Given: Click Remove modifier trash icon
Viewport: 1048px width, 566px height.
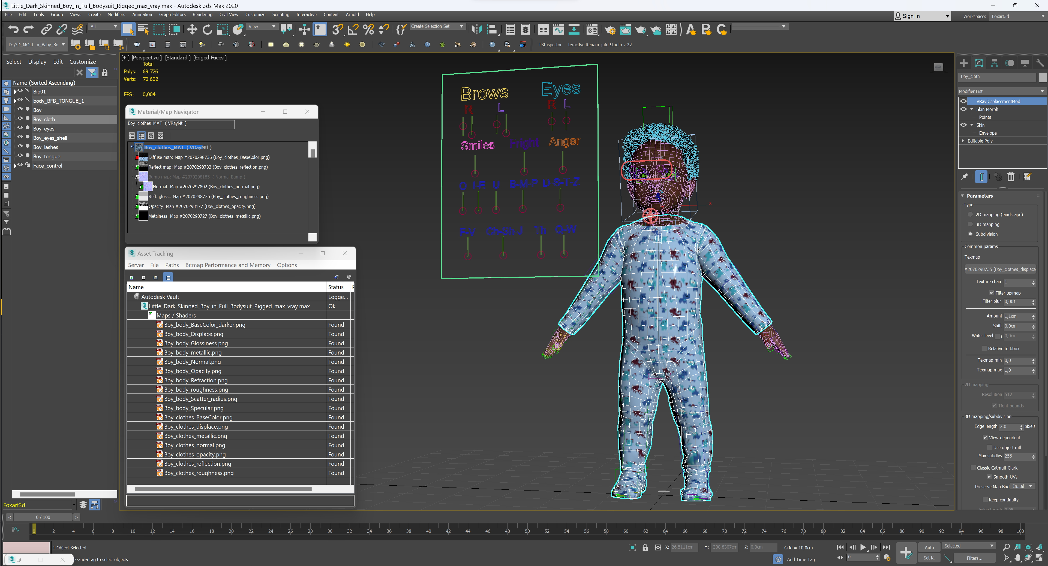Looking at the screenshot, I should click(x=1011, y=177).
